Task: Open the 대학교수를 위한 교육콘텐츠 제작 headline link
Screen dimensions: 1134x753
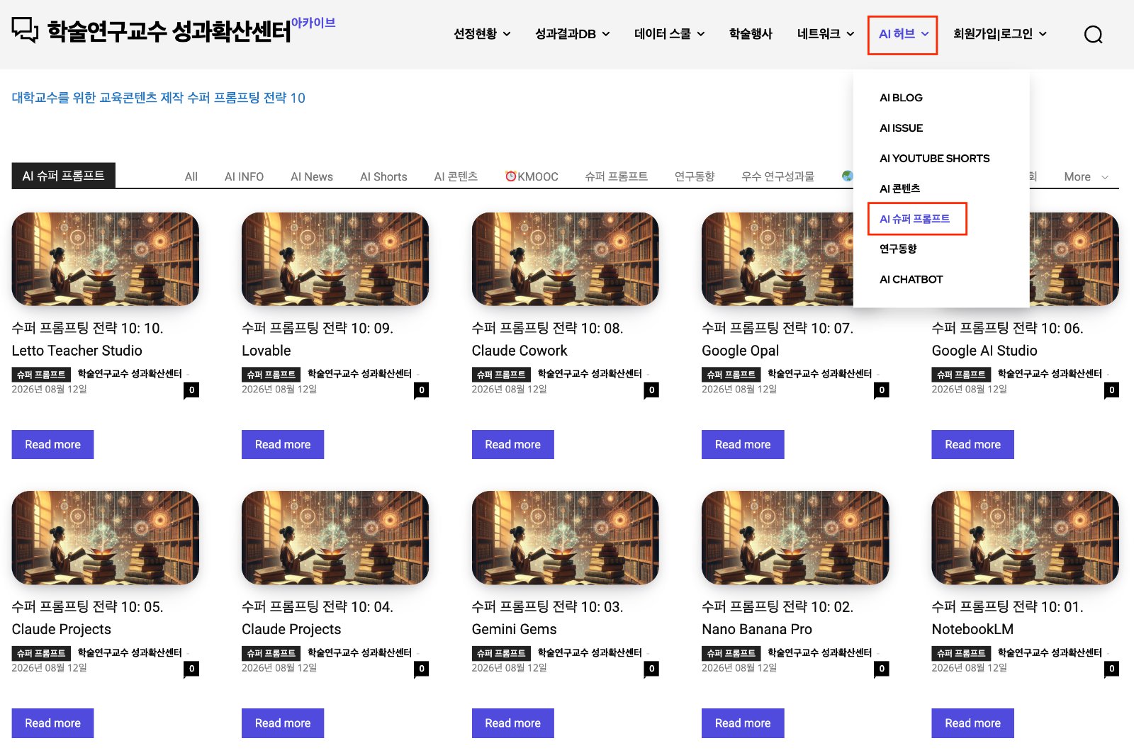Action: click(158, 98)
